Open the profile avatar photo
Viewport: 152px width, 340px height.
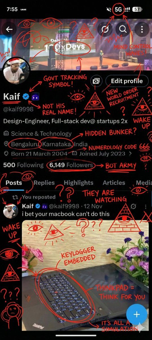pyautogui.click(x=16, y=72)
